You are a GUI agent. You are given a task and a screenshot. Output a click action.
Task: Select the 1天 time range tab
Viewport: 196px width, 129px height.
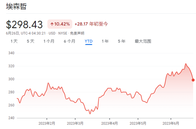[x=14, y=41]
